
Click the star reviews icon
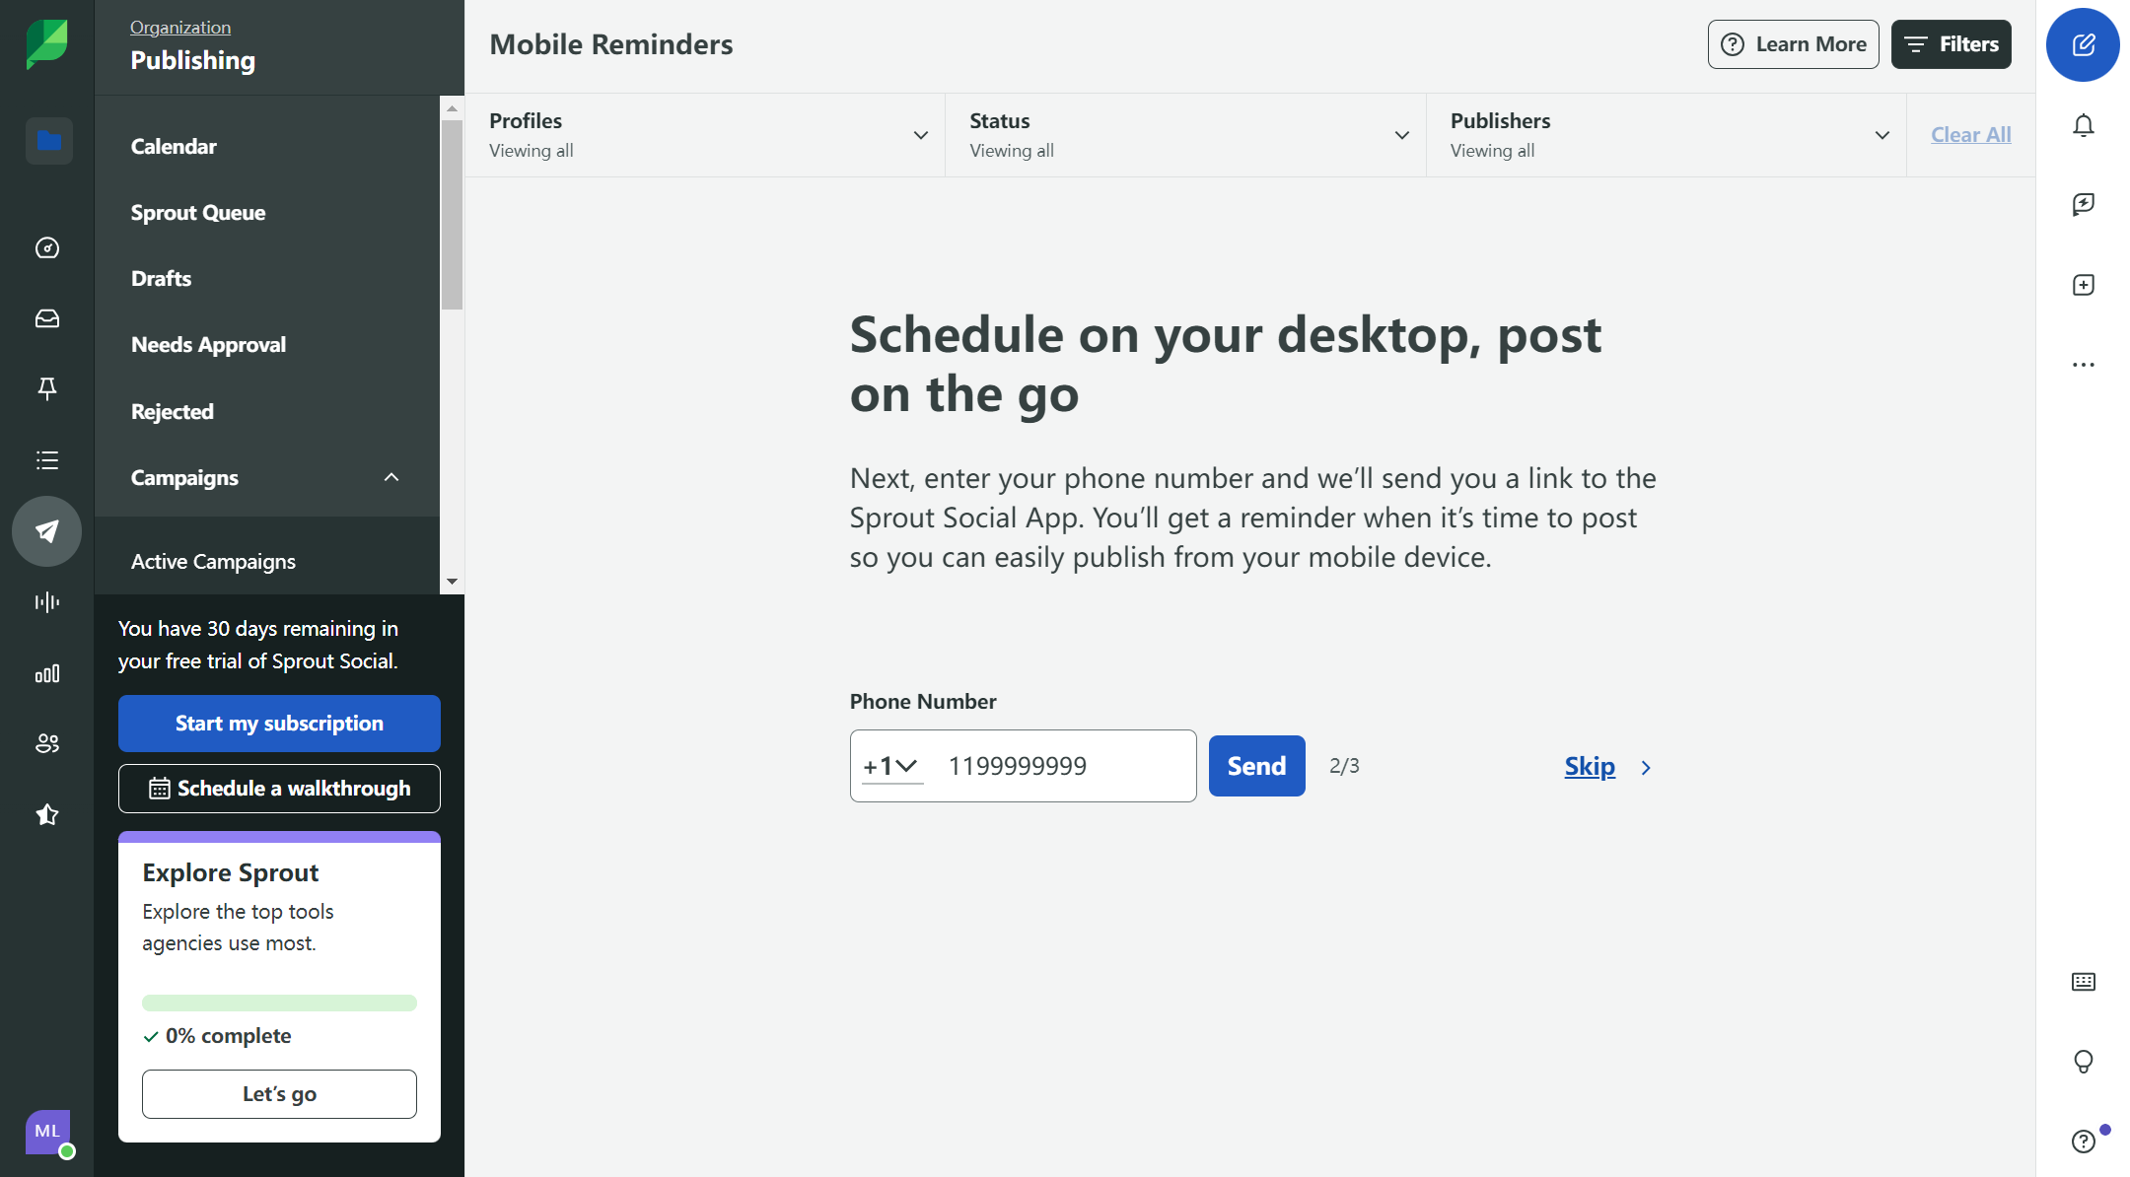click(x=47, y=814)
